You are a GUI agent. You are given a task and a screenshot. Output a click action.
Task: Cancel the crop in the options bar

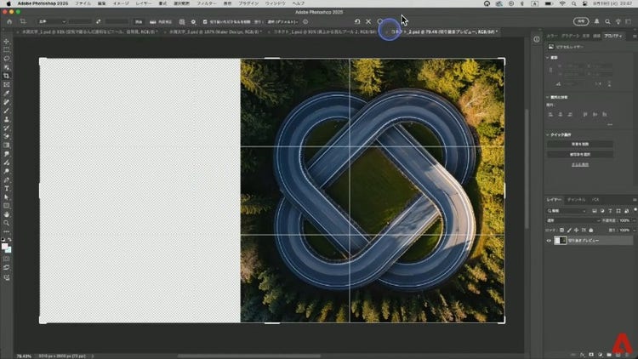tap(368, 21)
